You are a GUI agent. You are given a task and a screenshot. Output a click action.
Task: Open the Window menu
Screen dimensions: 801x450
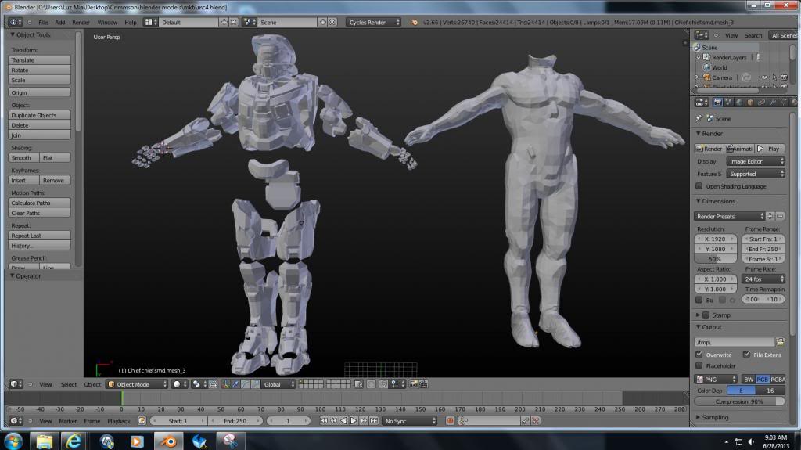tap(107, 23)
